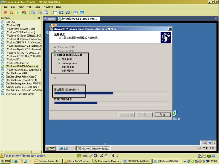Click the 上一步(B) back button
Image resolution: width=219 pixels, height=164 pixels.
126,115
